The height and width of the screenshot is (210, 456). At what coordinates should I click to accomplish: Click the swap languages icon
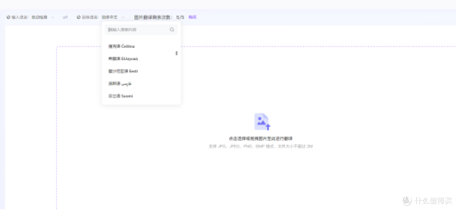65,17
